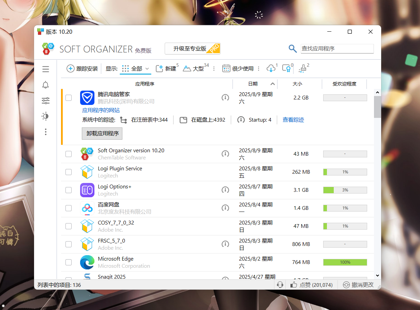Open notifications bell in sidebar

click(46, 85)
